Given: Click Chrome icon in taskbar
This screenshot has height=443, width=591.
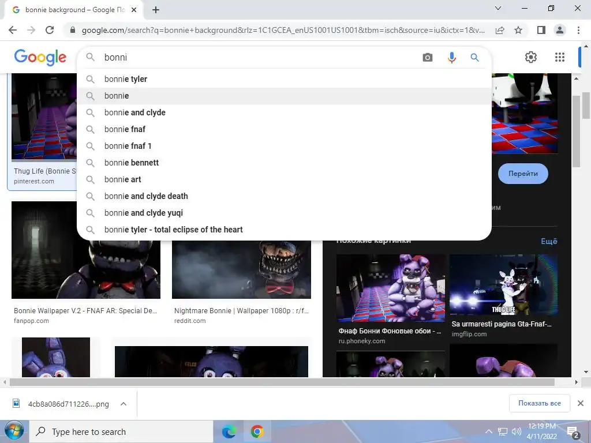Looking at the screenshot, I should coord(257,431).
